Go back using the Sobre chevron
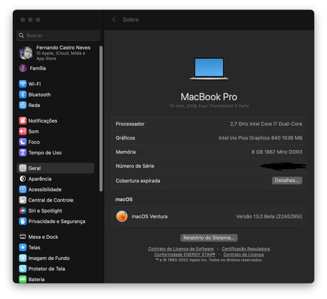This screenshot has height=299, width=327. pyautogui.click(x=114, y=20)
